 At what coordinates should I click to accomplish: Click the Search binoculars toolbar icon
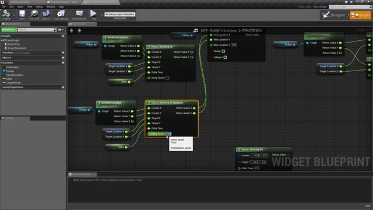(x=46, y=15)
